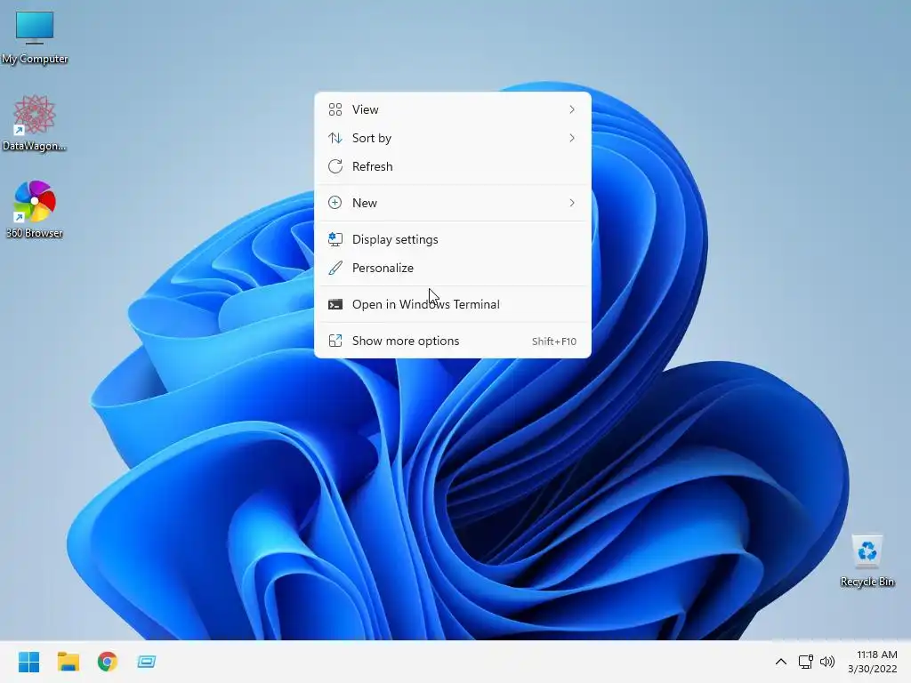The width and height of the screenshot is (911, 683).
Task: Select the 360 Browser desktop shortcut
Action: 35,210
